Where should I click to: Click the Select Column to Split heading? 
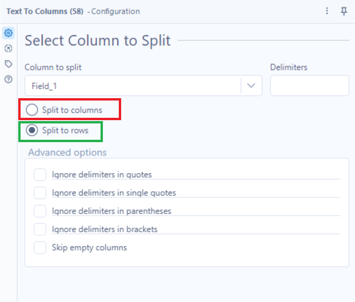point(98,41)
